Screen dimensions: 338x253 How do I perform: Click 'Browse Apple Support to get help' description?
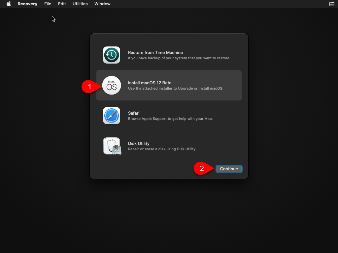170,119
